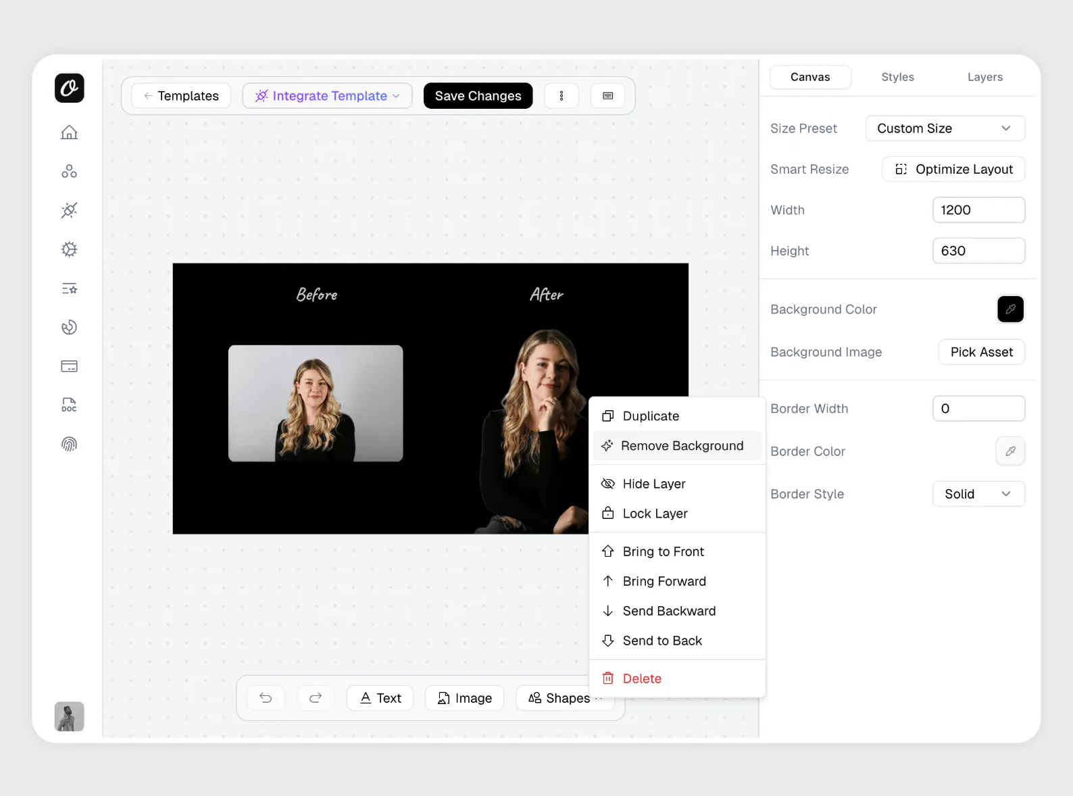Click the undo arrow button
Viewport: 1073px width, 796px height.
pyautogui.click(x=266, y=698)
